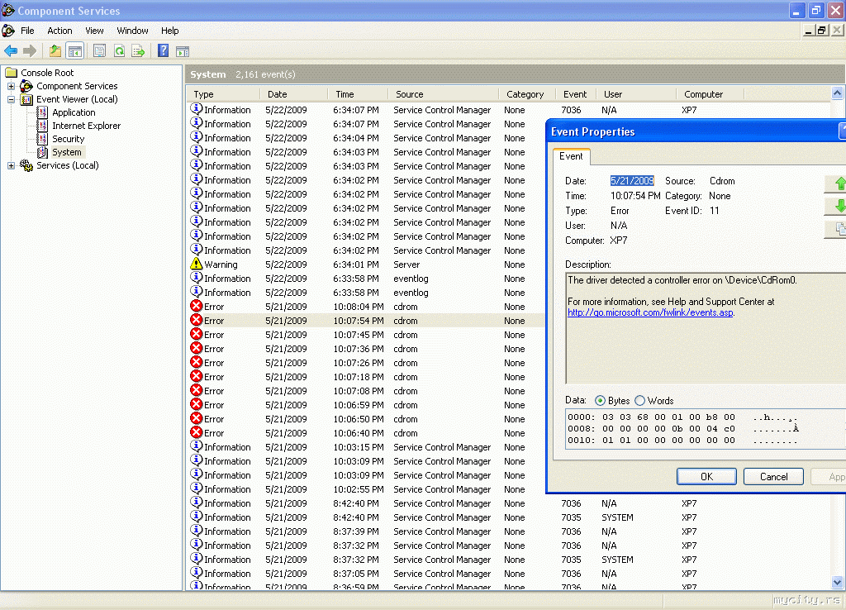Click the OK button in Event Properties
This screenshot has height=610, width=846.
tap(706, 477)
